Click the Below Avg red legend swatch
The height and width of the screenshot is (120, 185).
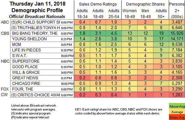point(177,117)
